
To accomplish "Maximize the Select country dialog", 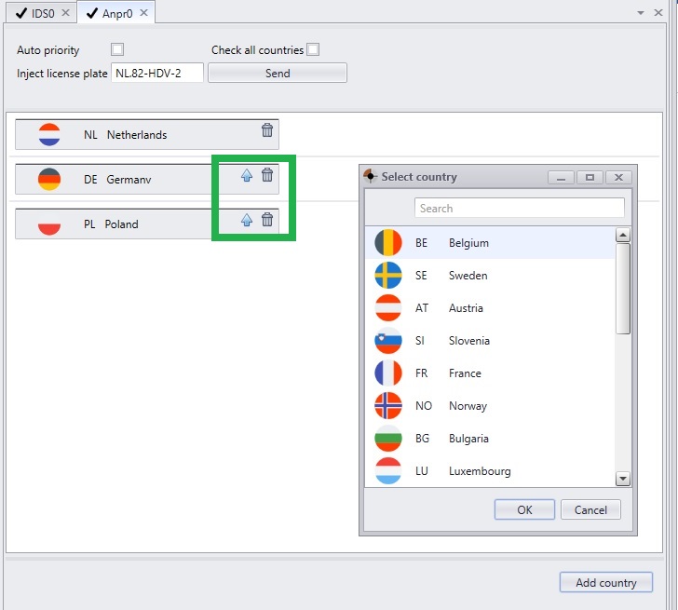I will 590,177.
